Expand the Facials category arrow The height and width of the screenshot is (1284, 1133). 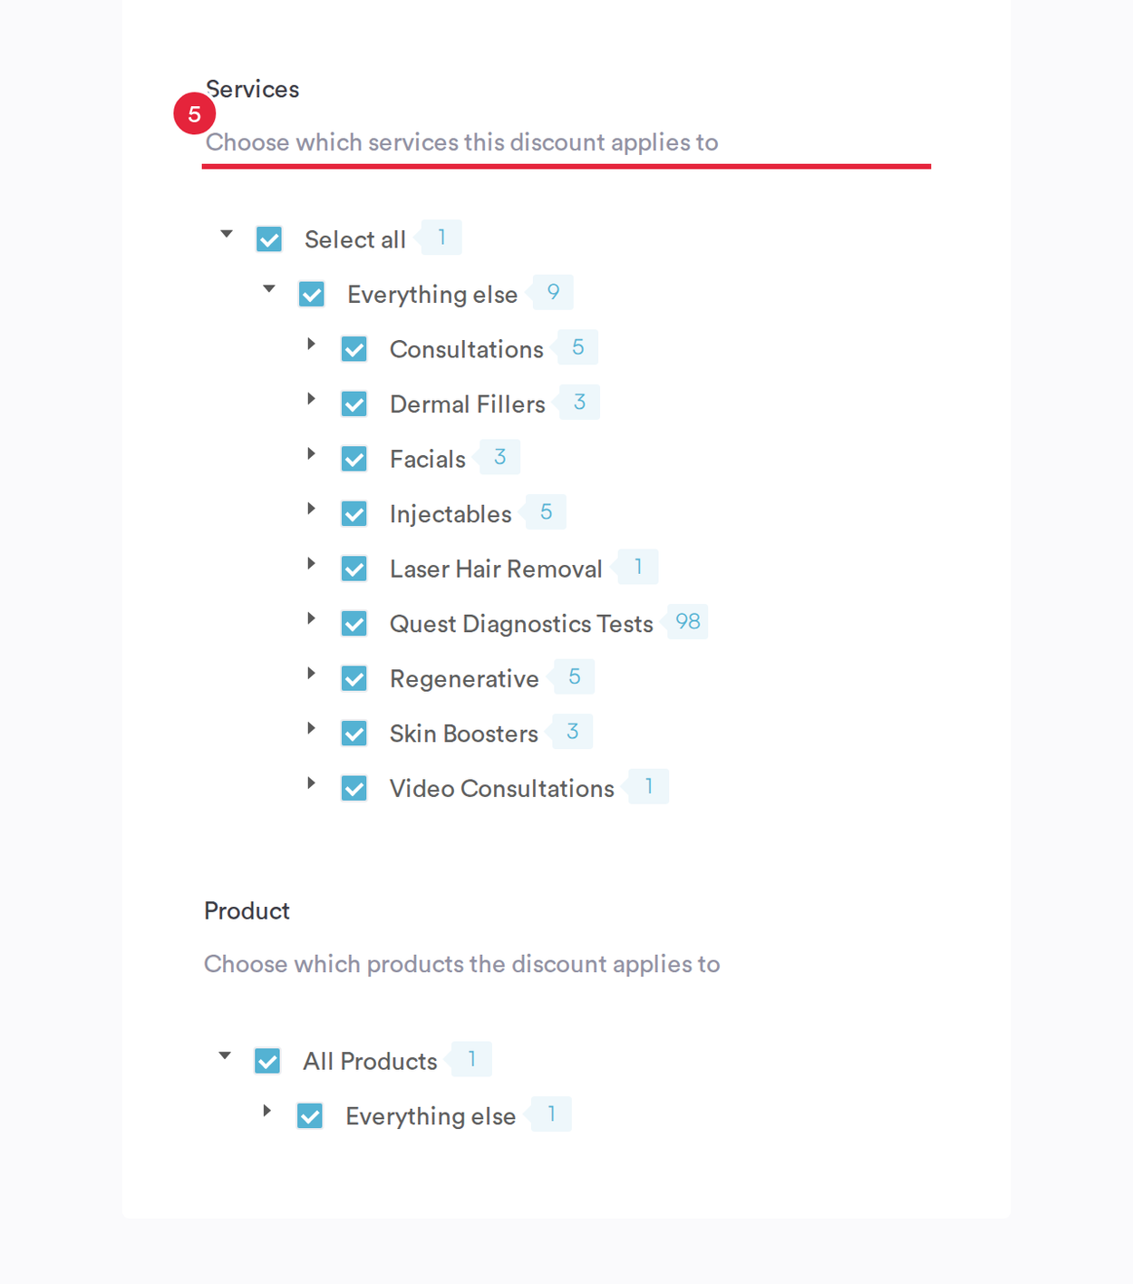311,453
